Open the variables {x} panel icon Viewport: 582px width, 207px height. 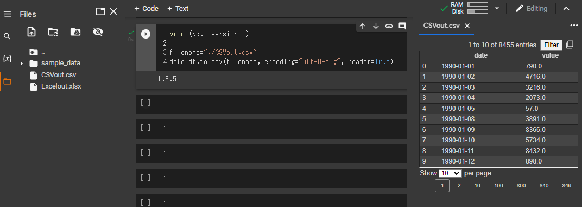point(7,59)
